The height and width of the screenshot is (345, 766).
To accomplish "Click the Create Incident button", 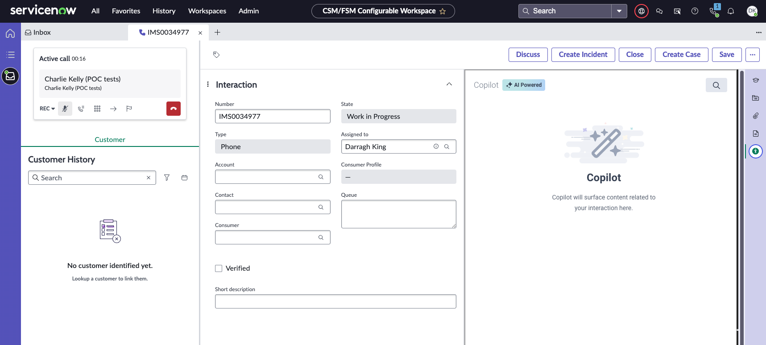I will tap(583, 55).
